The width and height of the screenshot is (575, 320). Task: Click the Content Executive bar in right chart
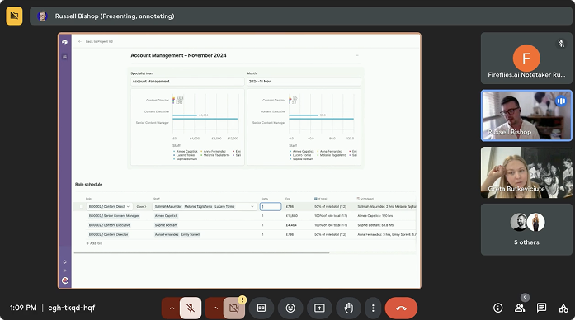[x=304, y=115]
